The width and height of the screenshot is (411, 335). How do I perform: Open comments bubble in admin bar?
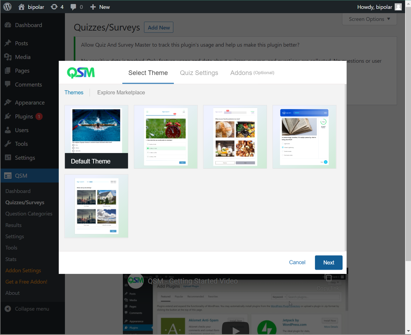(73, 7)
